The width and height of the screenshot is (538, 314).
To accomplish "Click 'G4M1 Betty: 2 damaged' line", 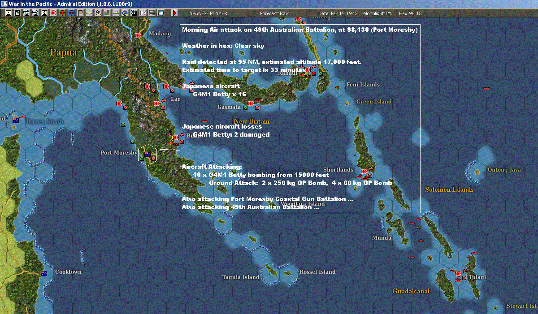I will pyautogui.click(x=231, y=134).
